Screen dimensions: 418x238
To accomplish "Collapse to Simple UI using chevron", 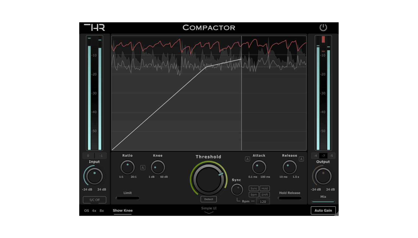I will tap(209, 213).
